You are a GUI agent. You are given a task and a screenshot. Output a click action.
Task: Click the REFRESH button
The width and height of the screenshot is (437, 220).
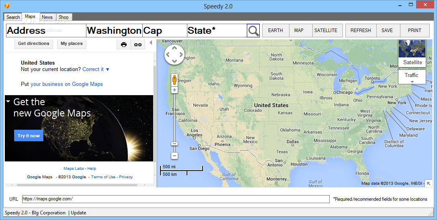tap(361, 31)
